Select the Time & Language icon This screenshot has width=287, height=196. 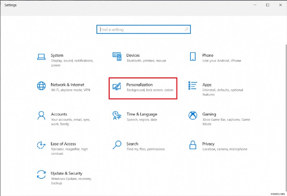tap(117, 115)
